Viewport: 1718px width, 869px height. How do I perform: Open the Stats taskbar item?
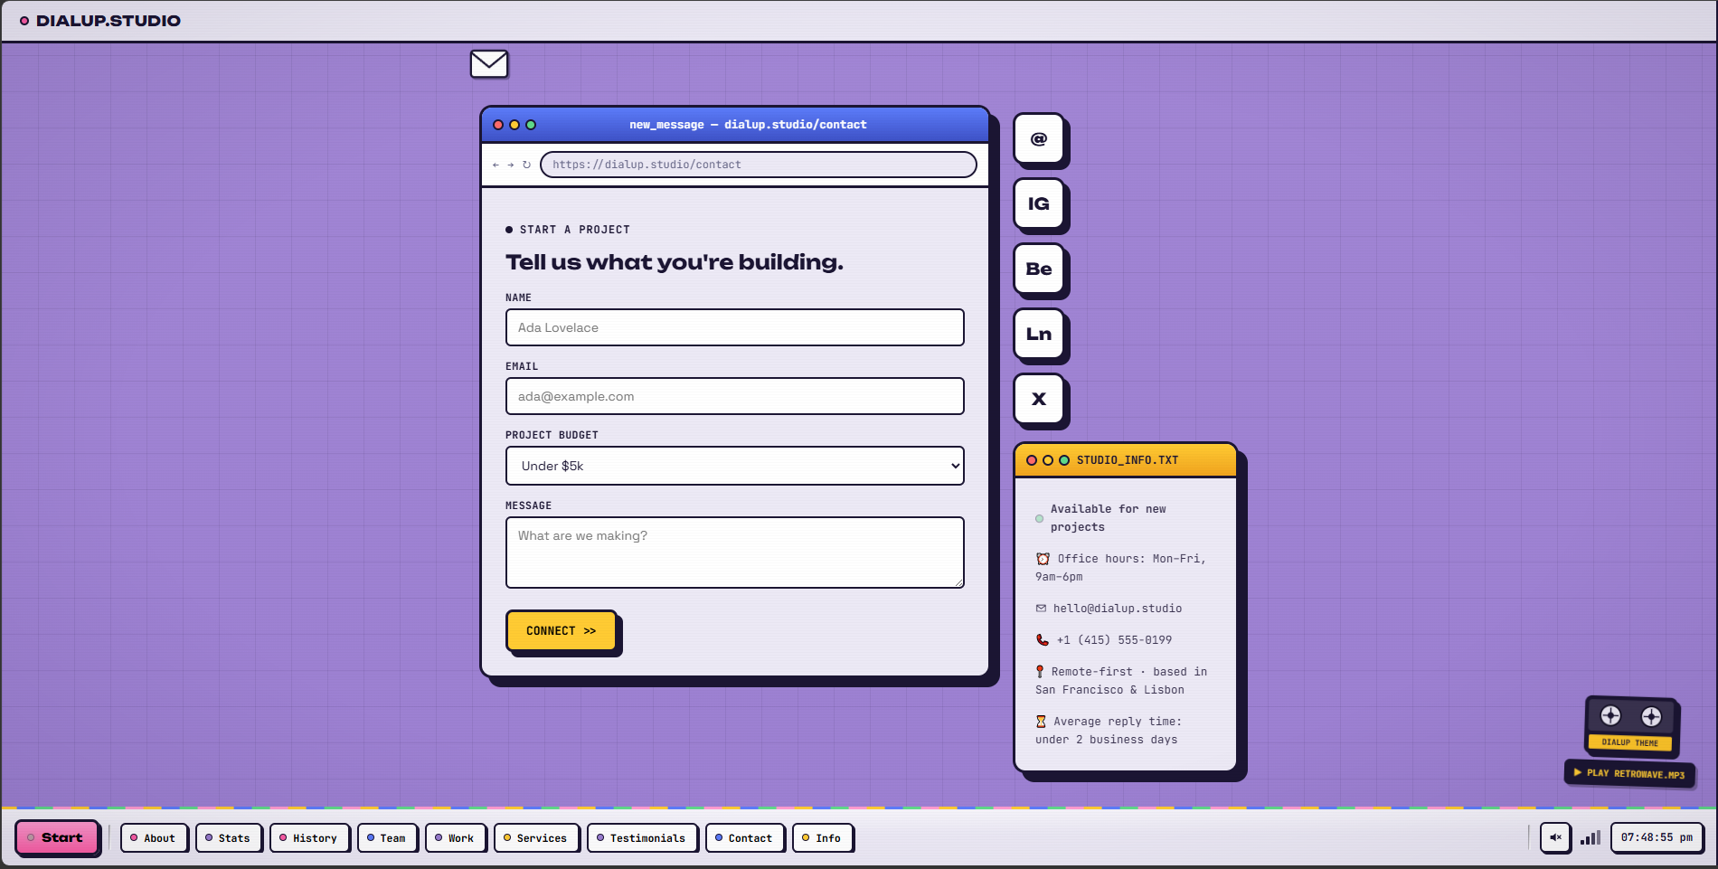click(x=228, y=838)
